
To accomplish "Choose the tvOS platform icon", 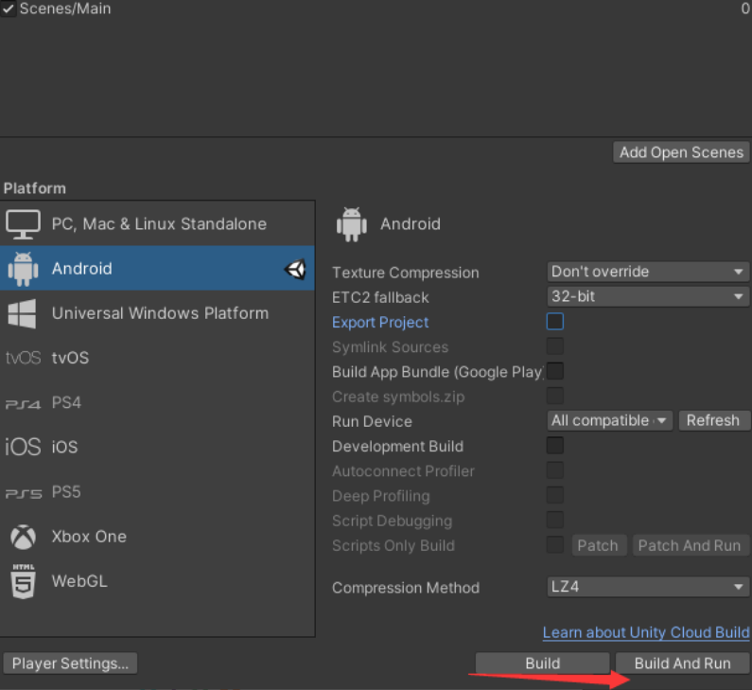I will (x=23, y=358).
